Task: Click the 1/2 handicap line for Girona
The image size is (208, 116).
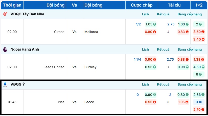Action: click(x=138, y=24)
